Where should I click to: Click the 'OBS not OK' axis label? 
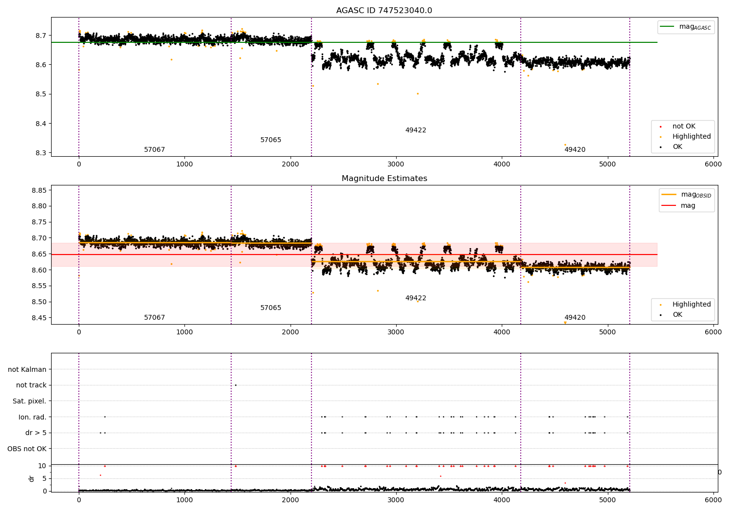[x=27, y=449]
